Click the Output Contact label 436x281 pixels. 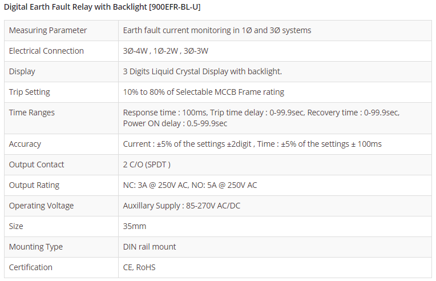click(x=37, y=164)
